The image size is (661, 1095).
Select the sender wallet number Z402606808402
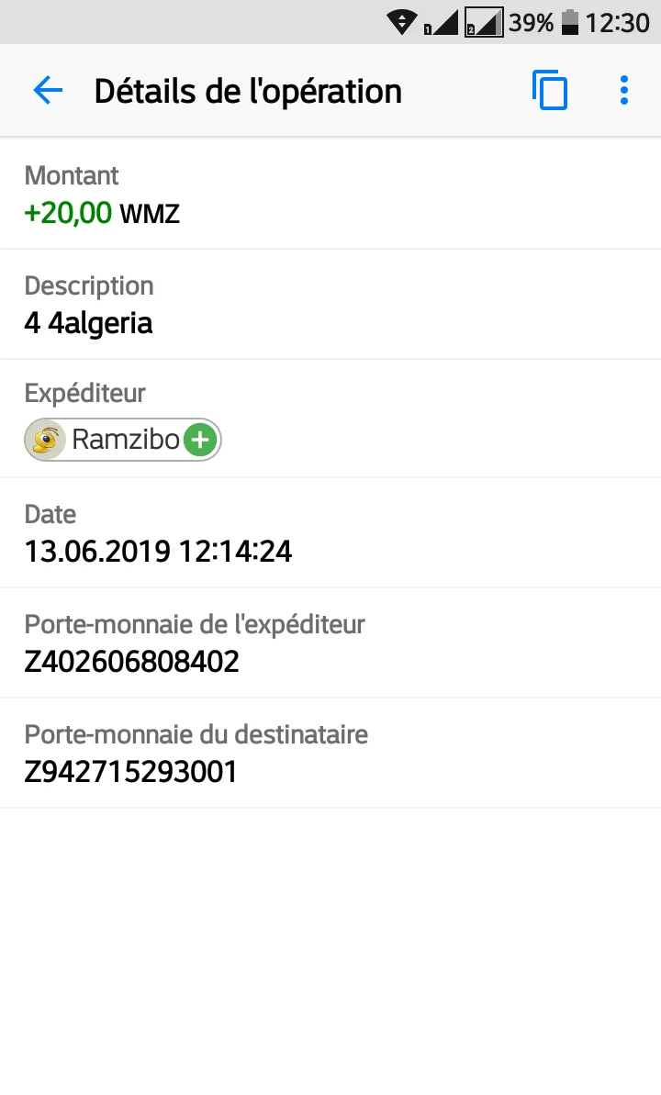pyautogui.click(x=131, y=662)
